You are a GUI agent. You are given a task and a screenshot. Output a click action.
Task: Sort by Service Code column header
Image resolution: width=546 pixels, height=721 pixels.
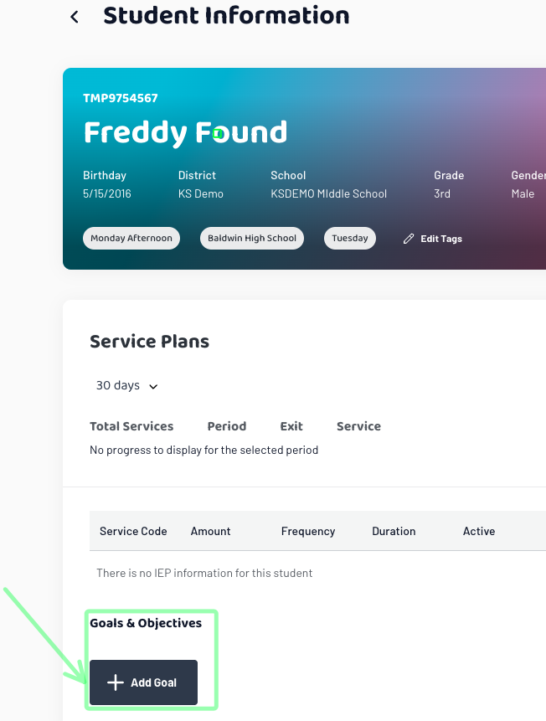point(133,531)
